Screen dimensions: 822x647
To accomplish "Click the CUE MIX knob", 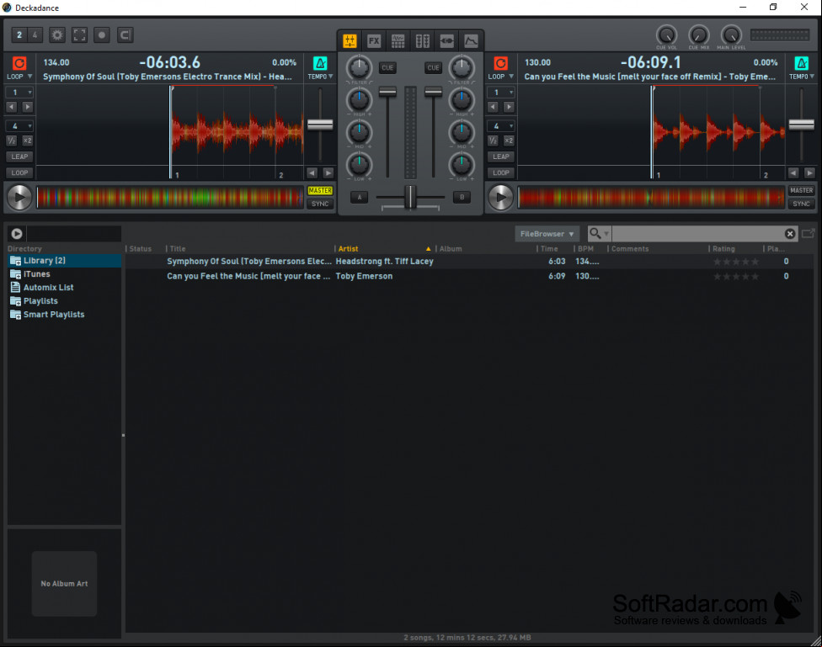I will click(699, 35).
